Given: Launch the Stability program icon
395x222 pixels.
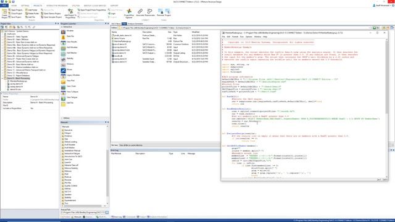Looking at the screenshot, I should (x=63, y=59).
